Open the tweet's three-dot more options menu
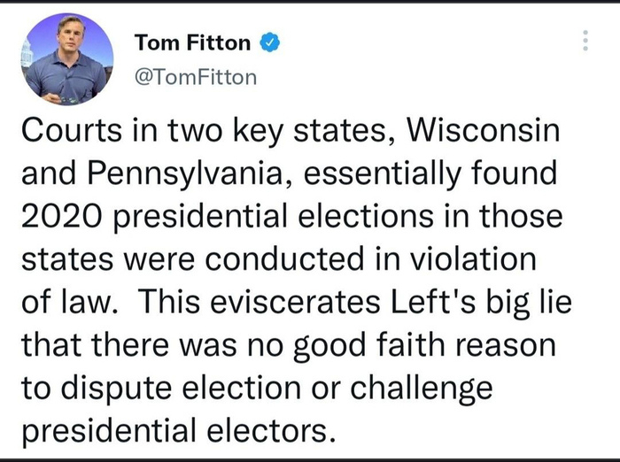Screen dimensions: 620x462 pyautogui.click(x=584, y=42)
